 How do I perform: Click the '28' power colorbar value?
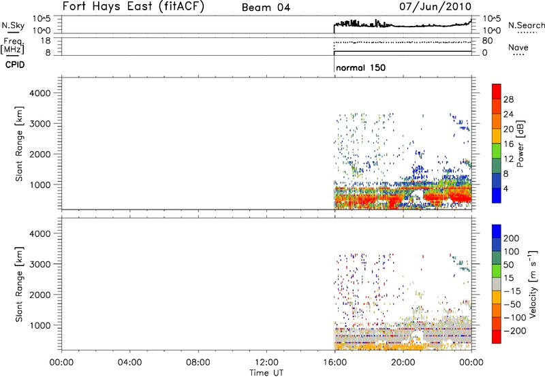tap(508, 99)
